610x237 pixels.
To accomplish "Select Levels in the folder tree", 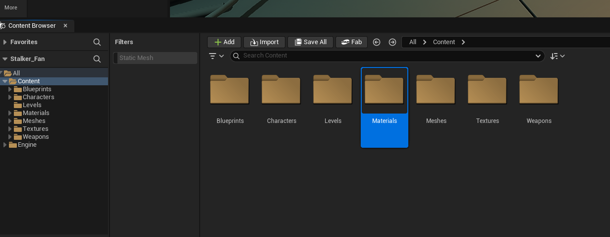I will click(x=32, y=105).
